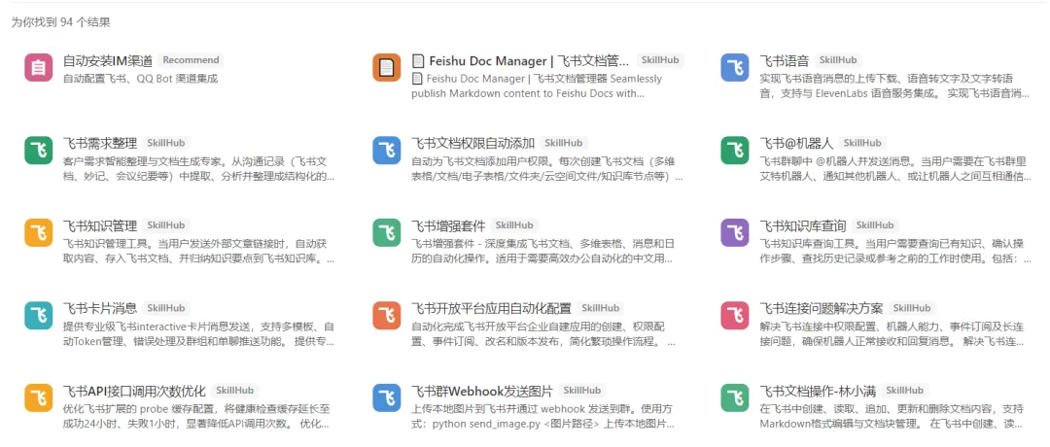Click the orange 飞书开放平台应用自动化配置 icon
1050x447 pixels.
point(386,316)
